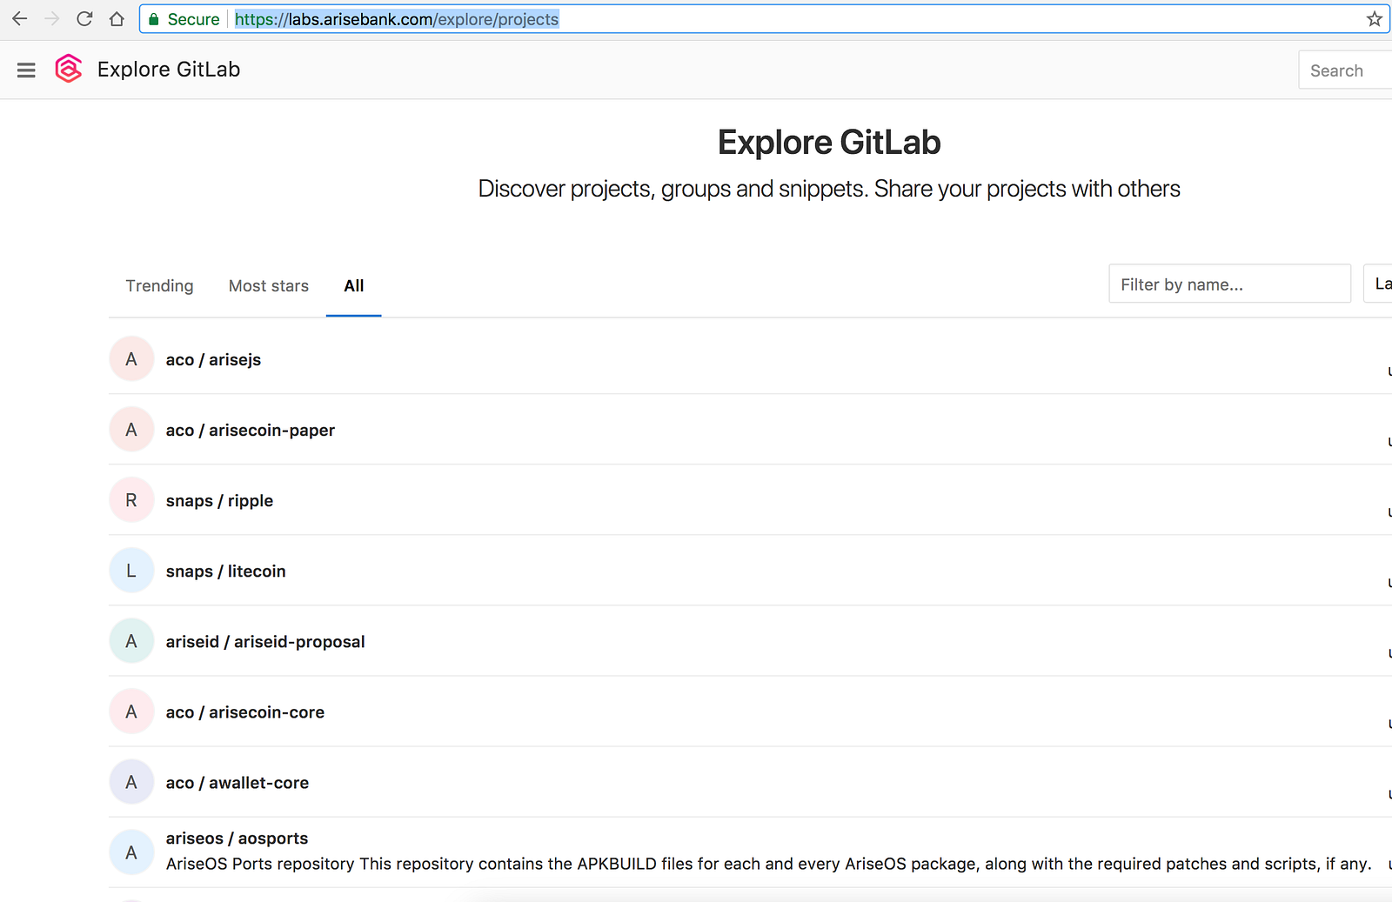Open the ariseid / ariseid-proposal project
Screen dimensions: 1392x902
click(x=265, y=641)
